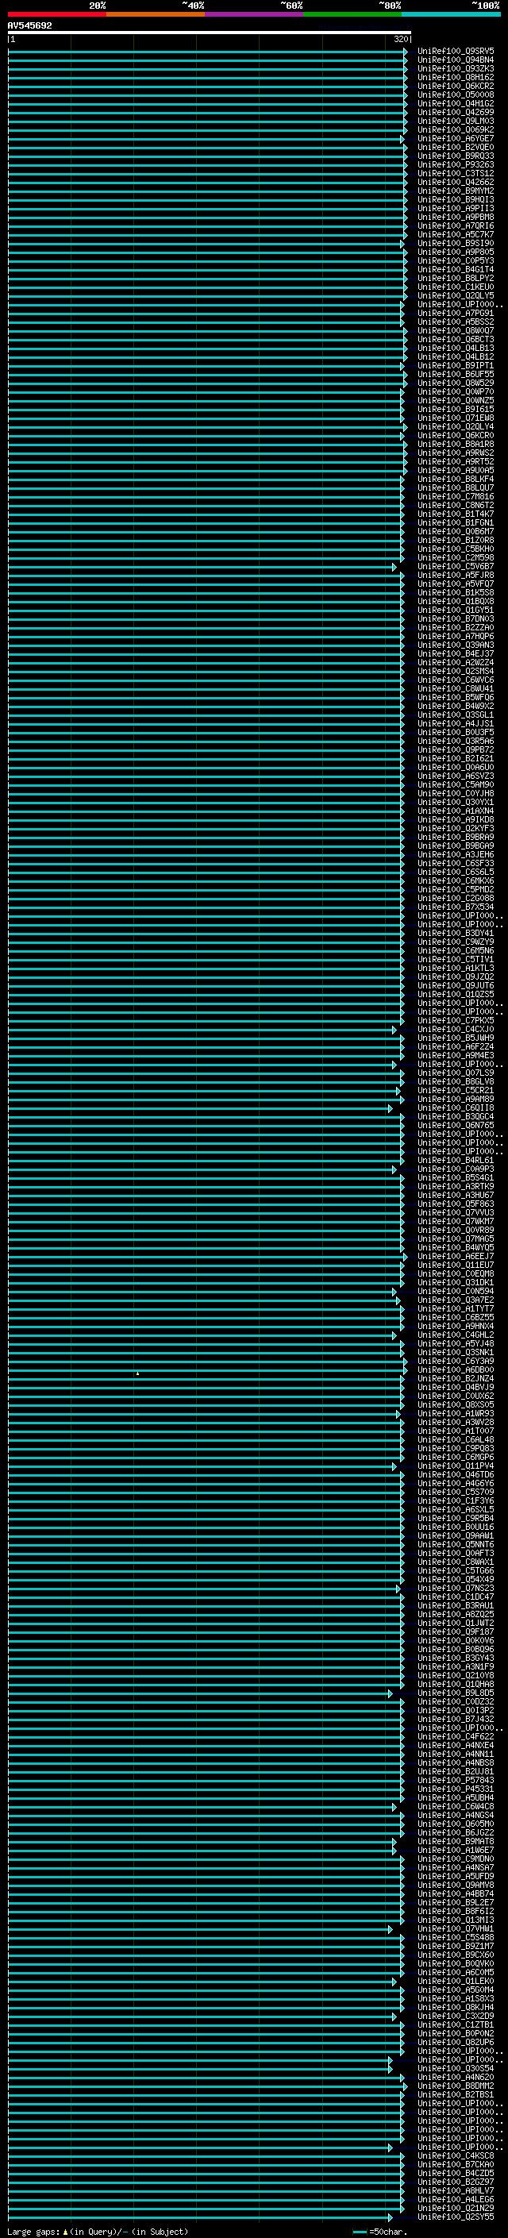
Task: Click the green ~80% identity legend bar
Action: pyautogui.click(x=352, y=14)
